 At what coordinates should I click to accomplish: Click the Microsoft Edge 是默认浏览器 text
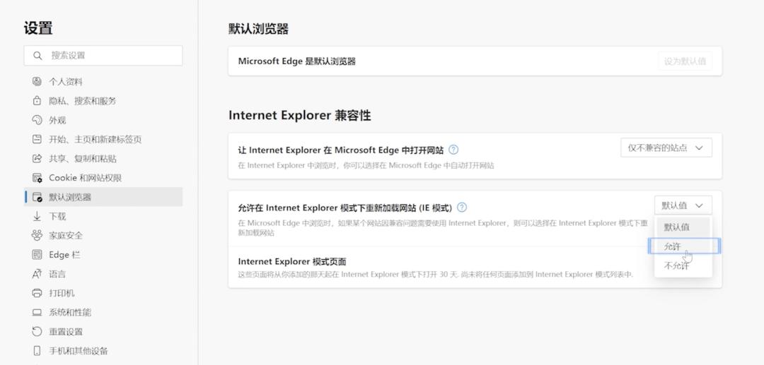[296, 61]
